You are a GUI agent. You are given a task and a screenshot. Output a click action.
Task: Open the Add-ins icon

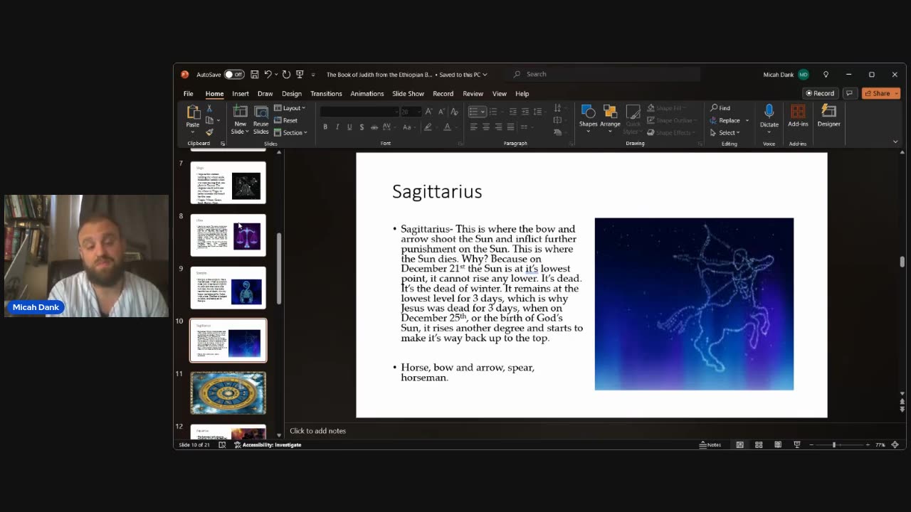pos(798,116)
